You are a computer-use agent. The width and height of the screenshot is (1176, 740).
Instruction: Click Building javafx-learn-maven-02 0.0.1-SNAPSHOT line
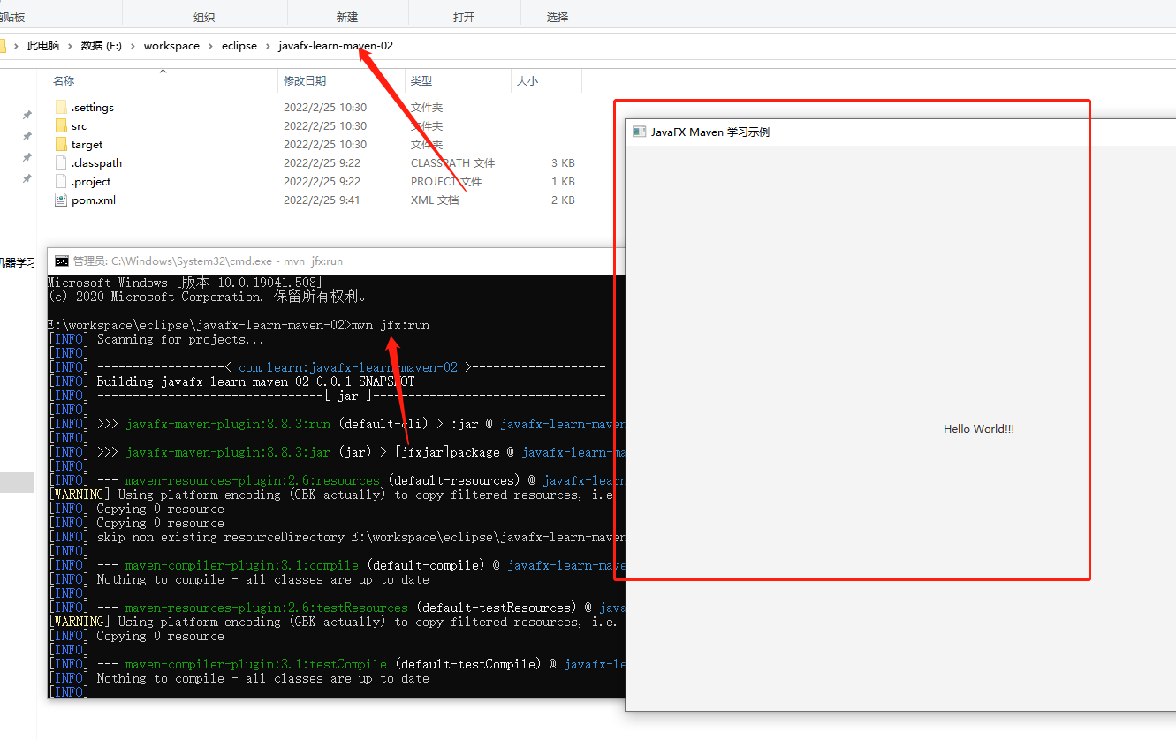pyautogui.click(x=255, y=381)
